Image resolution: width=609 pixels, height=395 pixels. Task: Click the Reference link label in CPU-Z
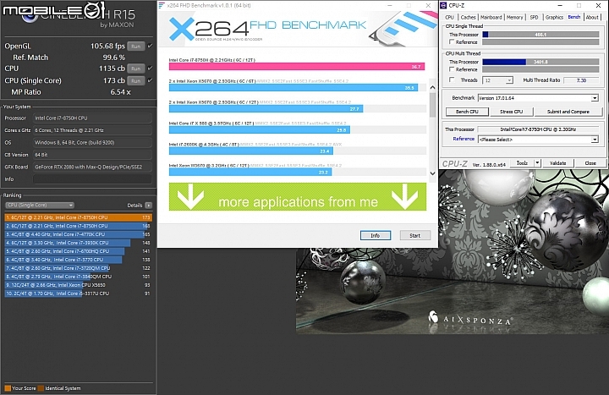coord(464,139)
